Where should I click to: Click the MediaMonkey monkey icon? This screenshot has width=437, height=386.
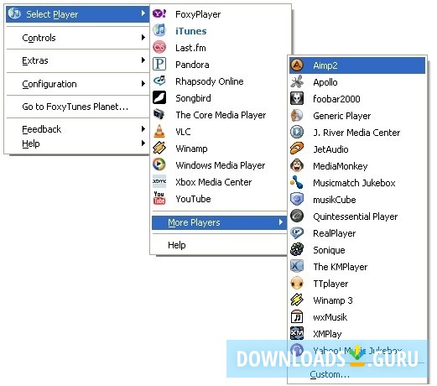pyautogui.click(x=297, y=165)
